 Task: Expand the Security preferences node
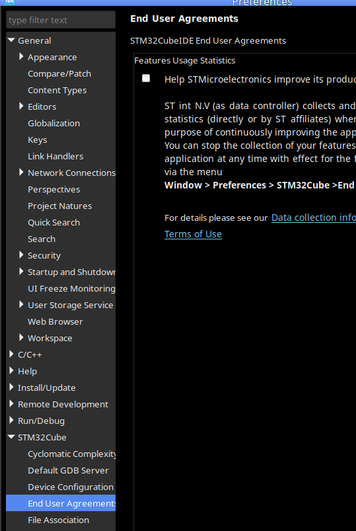pos(21,255)
